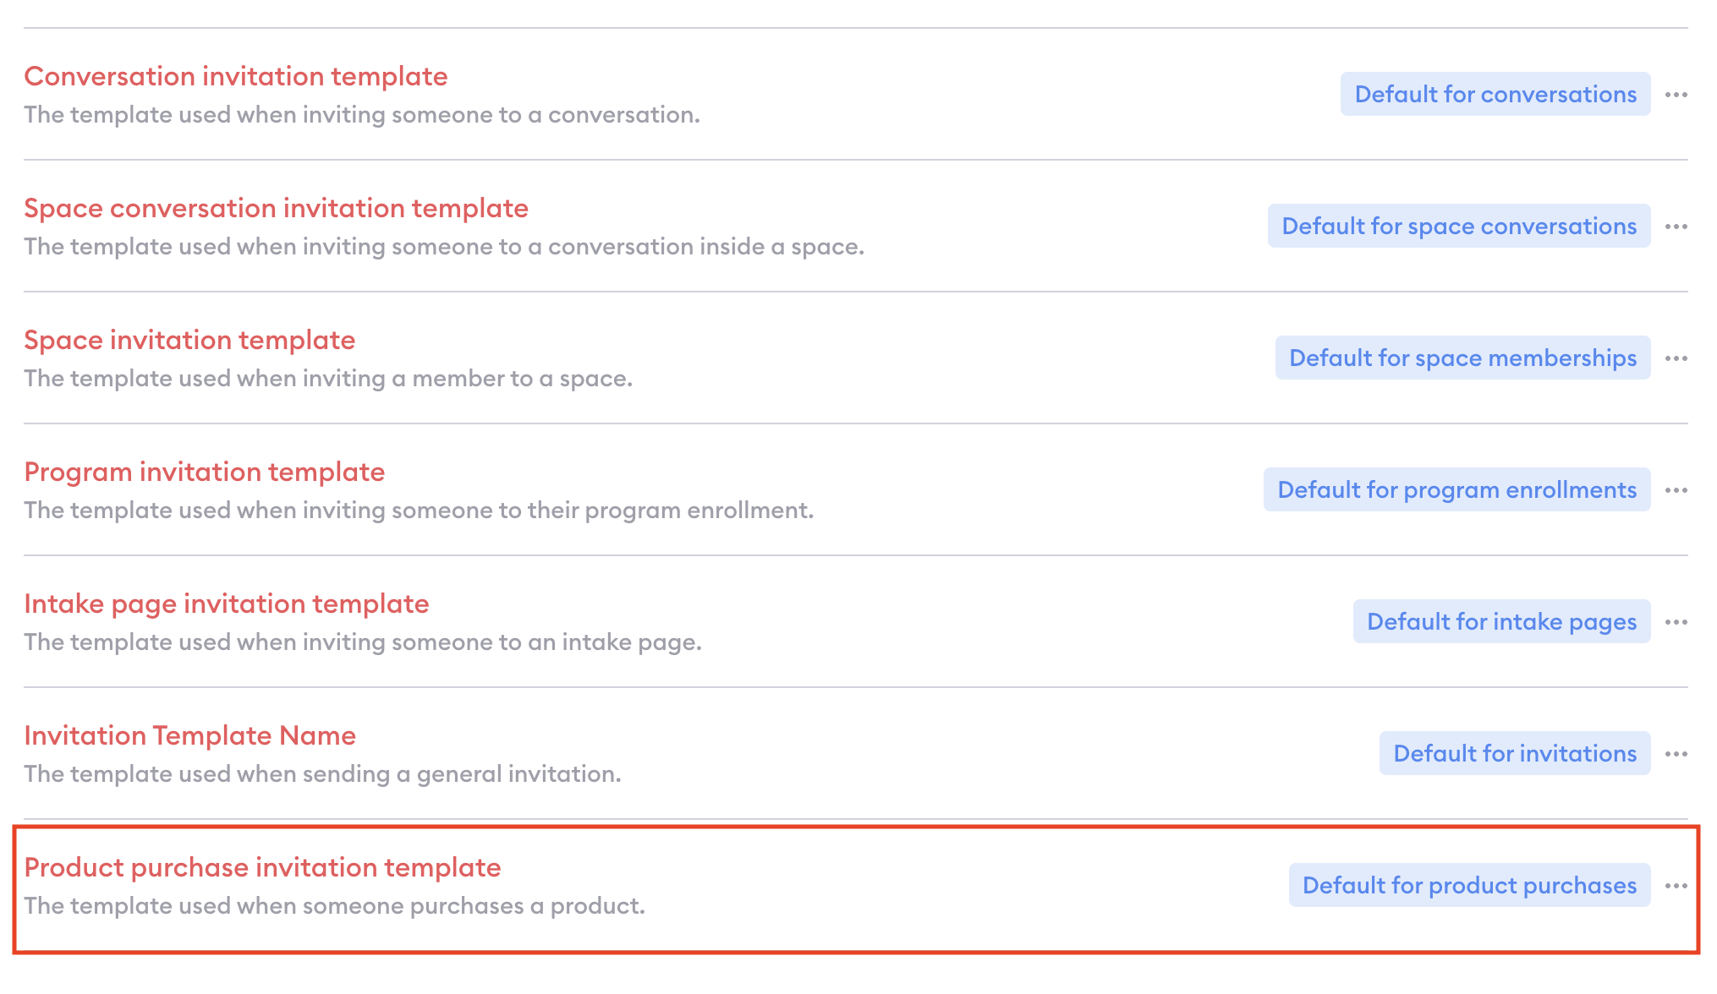Open more options for Intake page invitation template
The width and height of the screenshot is (1717, 994).
(x=1676, y=622)
